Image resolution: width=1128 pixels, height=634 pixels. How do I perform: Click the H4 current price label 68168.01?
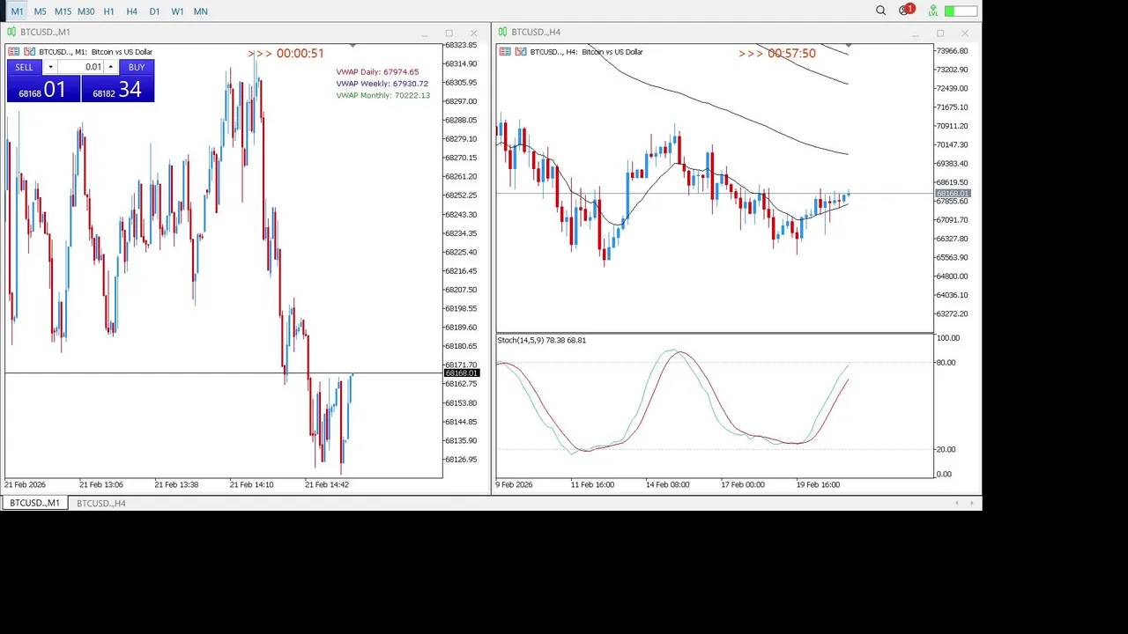tap(952, 194)
